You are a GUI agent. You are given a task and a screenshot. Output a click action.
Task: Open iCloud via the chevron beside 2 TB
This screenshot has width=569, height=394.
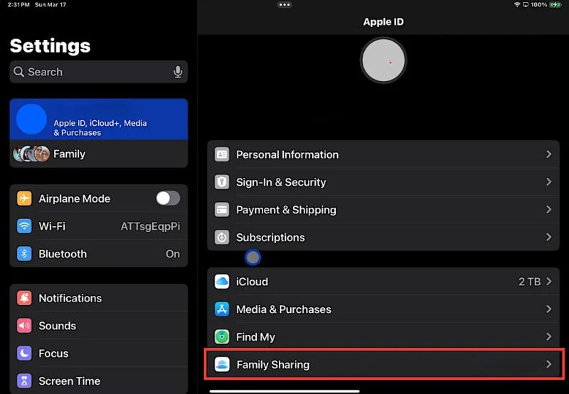(548, 281)
